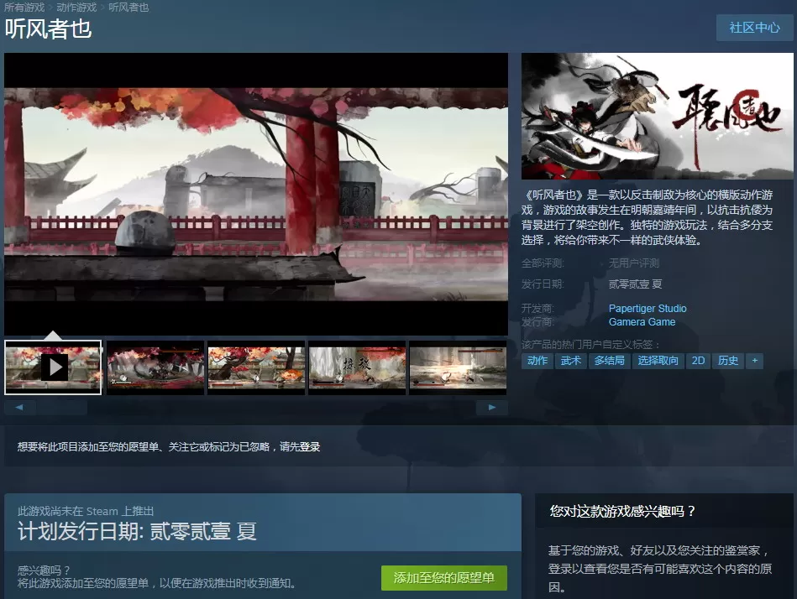The width and height of the screenshot is (797, 599).
Task: Click the left arrow of thumbnail strip
Action: coord(19,407)
